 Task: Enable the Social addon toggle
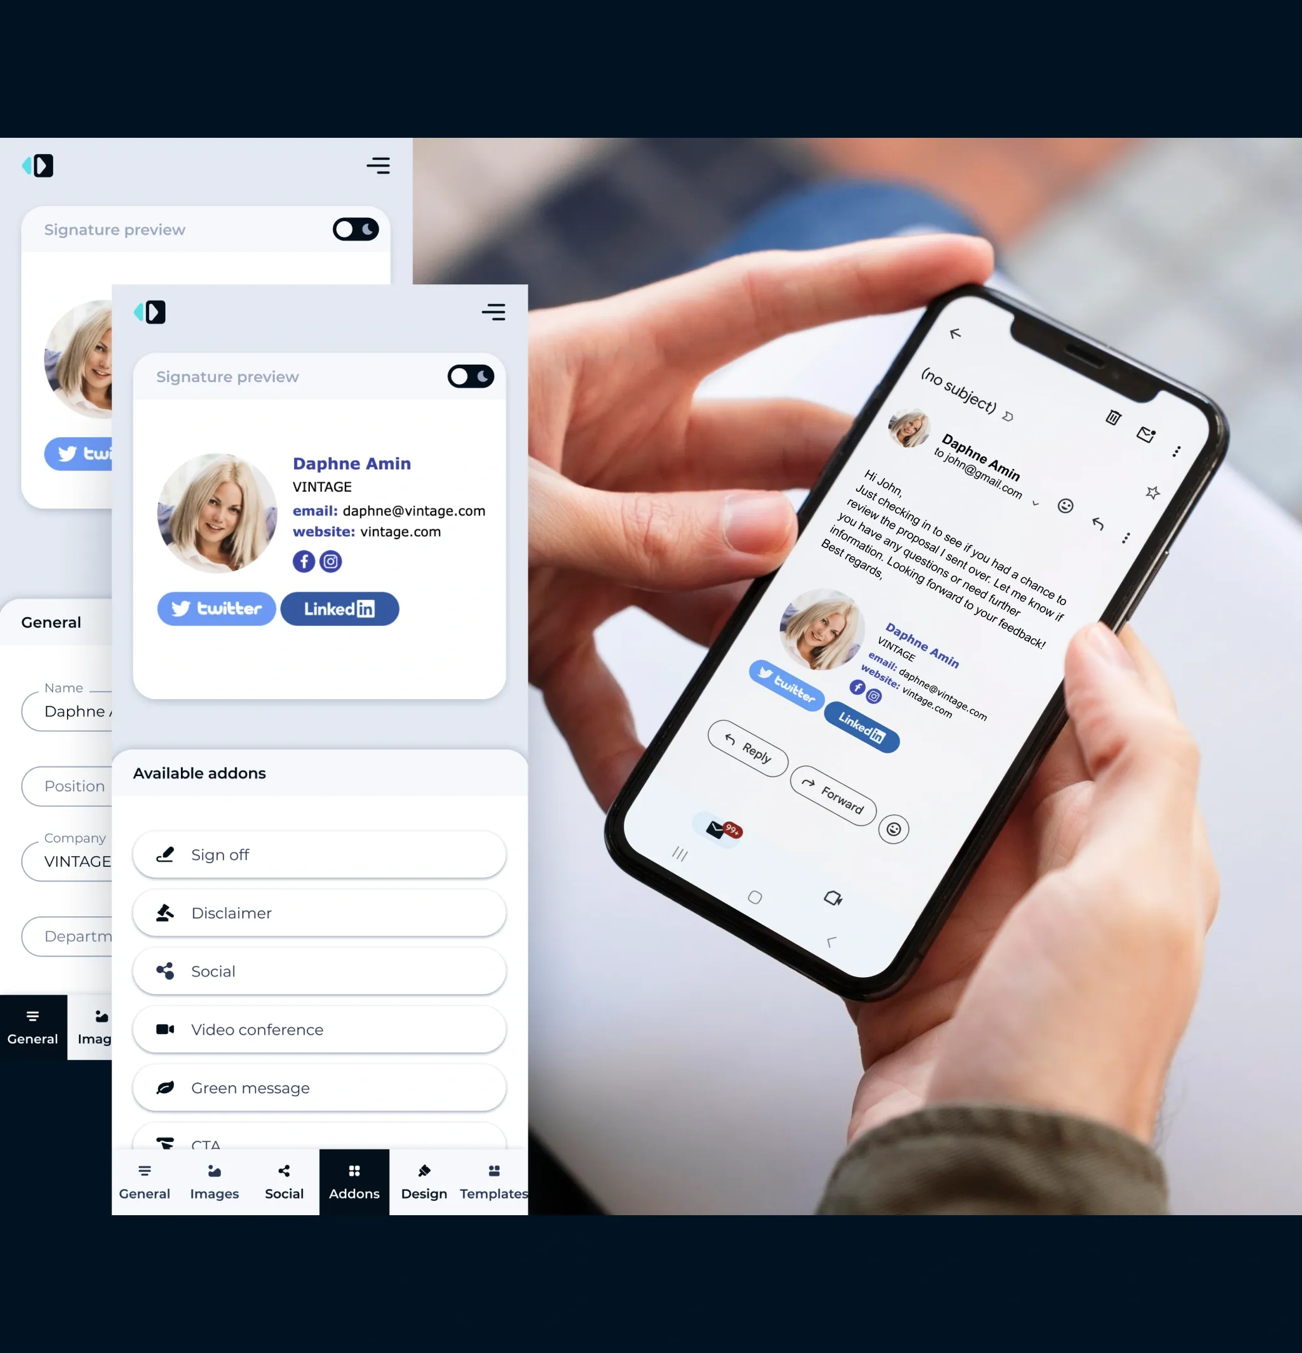coord(319,972)
